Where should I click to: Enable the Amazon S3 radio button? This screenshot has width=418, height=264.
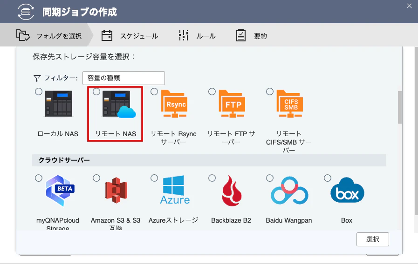pyautogui.click(x=96, y=178)
